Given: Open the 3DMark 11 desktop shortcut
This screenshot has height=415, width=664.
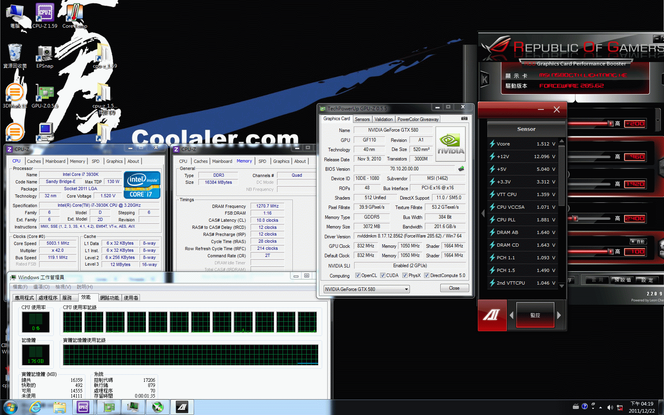Looking at the screenshot, I should click(x=15, y=96).
